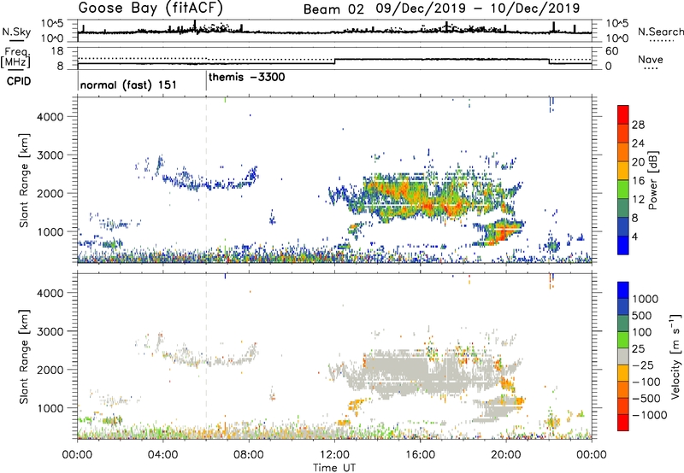Click the "Beam 02" label in the header
Screen dimensions: 684x473
point(333,9)
